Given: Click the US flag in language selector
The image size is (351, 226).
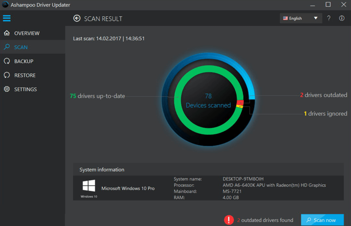Looking at the screenshot, I should tap(285, 18).
